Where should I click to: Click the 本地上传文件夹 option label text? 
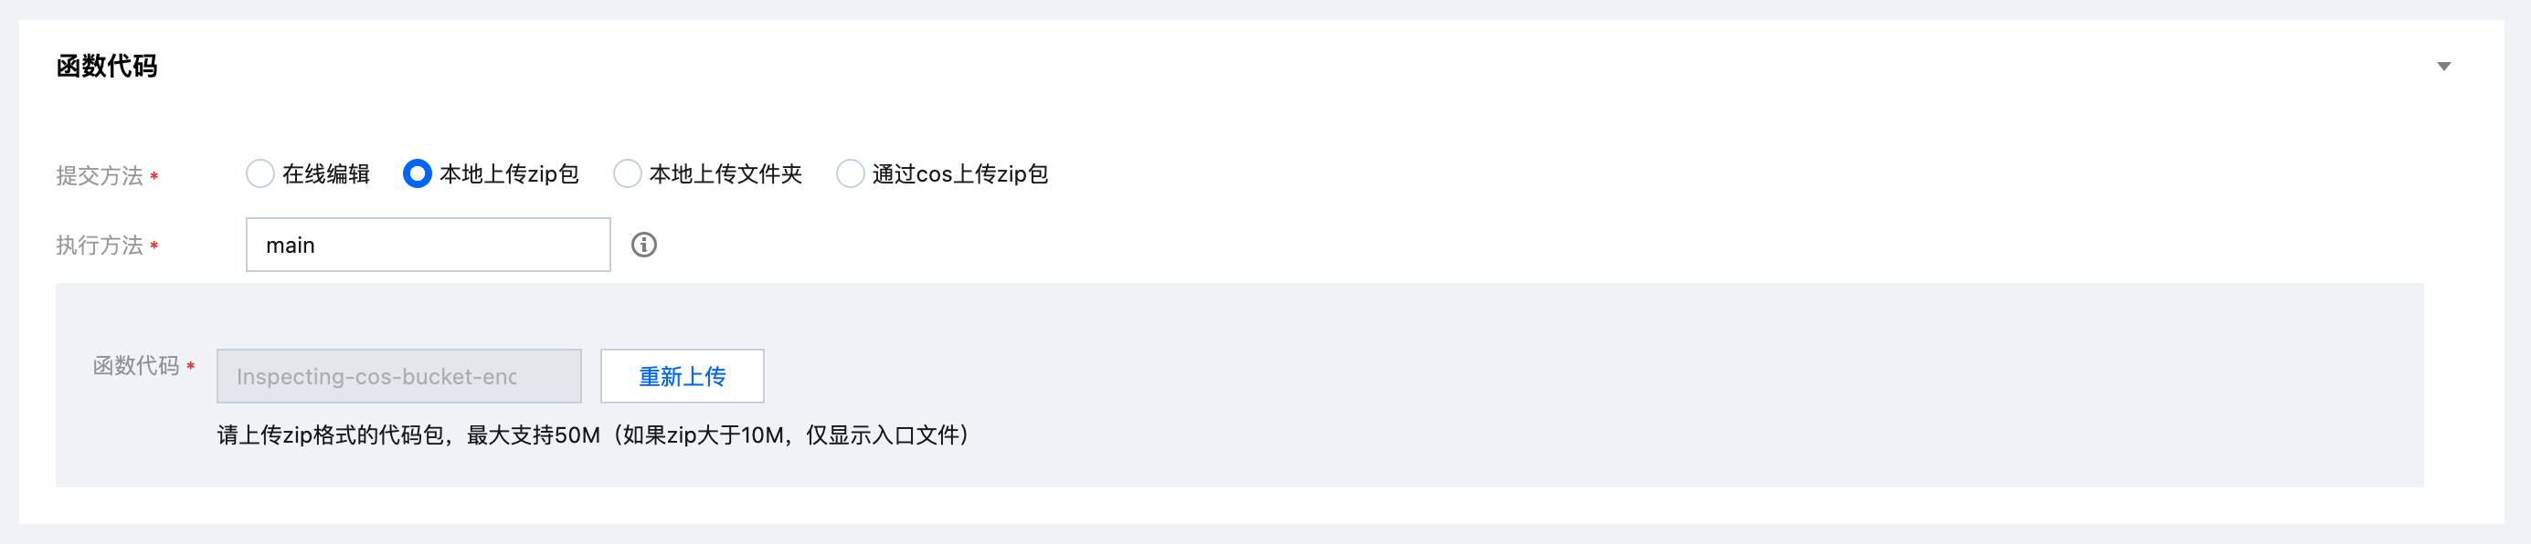pos(726,173)
